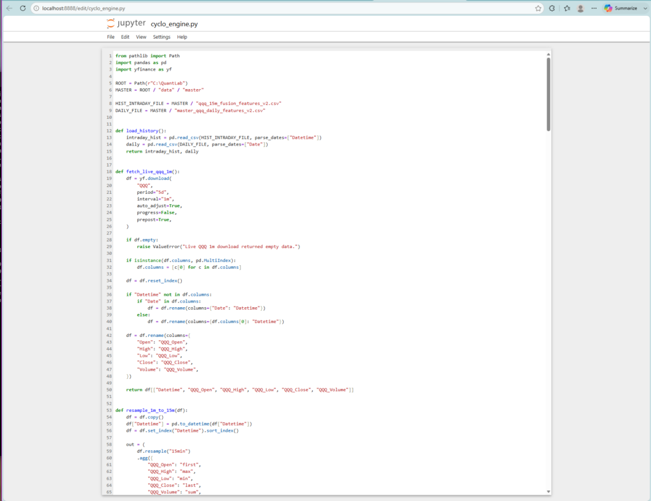This screenshot has width=651, height=501.
Task: Click the 'else:' line 39
Action: point(143,315)
